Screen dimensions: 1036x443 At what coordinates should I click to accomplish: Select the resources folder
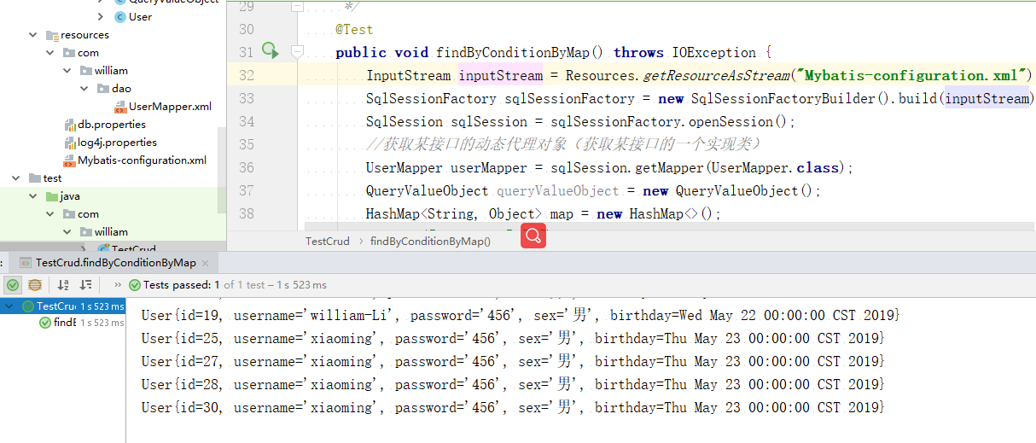[x=84, y=35]
